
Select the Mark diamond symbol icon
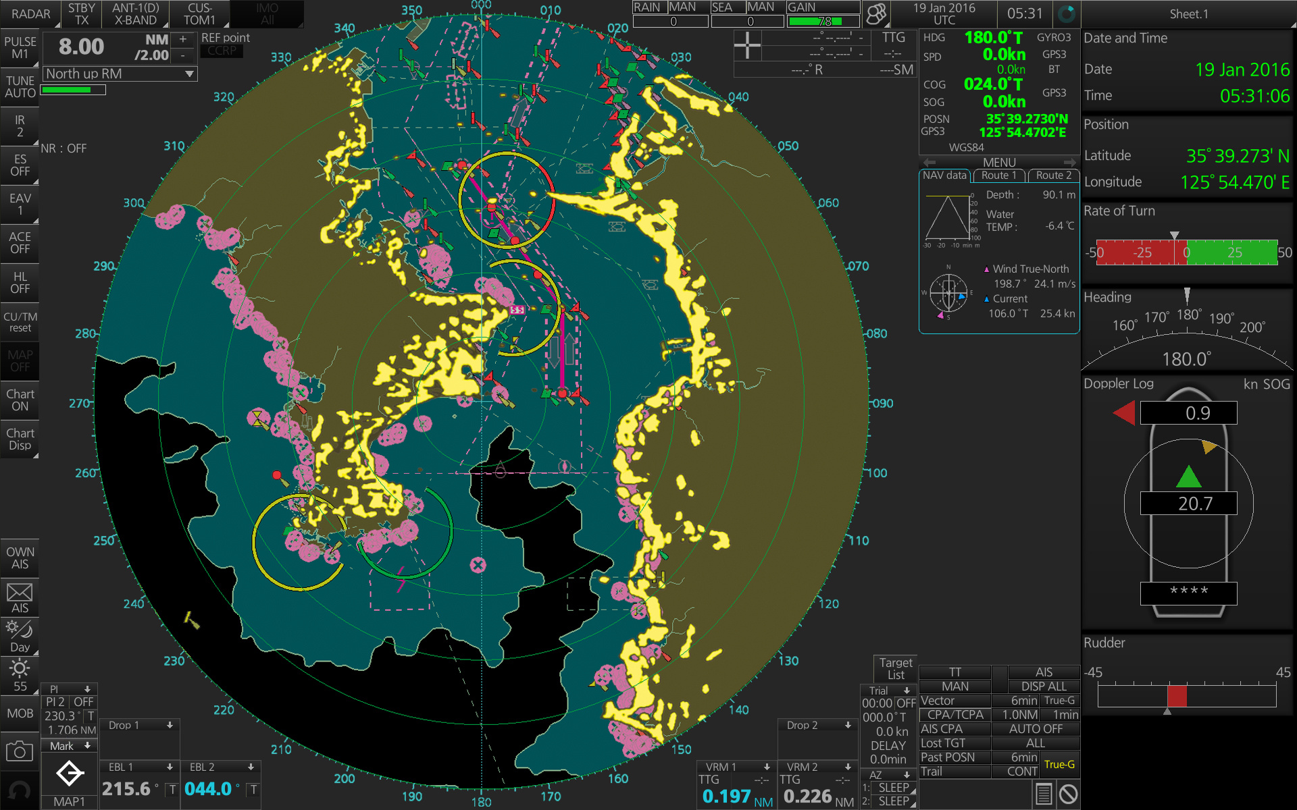70,773
